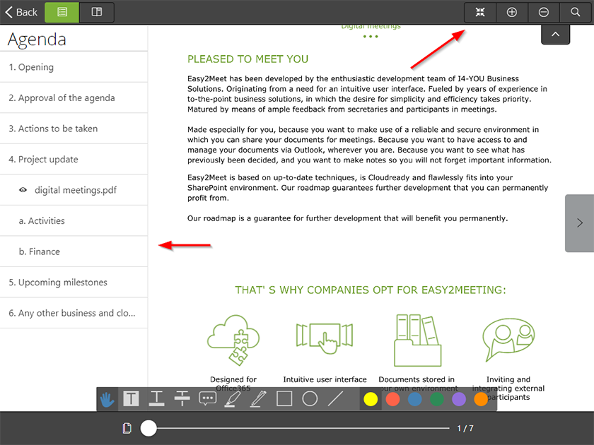Select the comment note tool
Image resolution: width=594 pixels, height=445 pixels.
(x=208, y=399)
